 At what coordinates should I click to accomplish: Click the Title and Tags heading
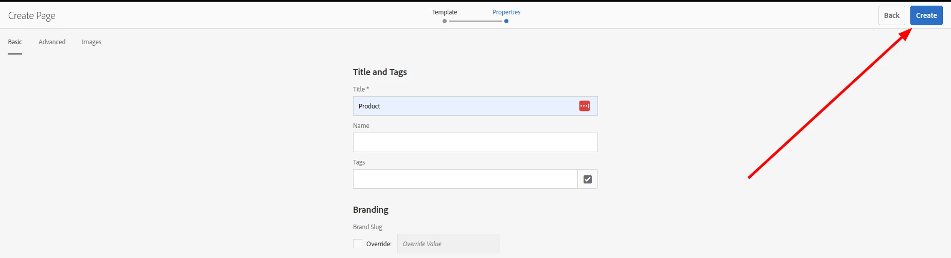pyautogui.click(x=380, y=72)
